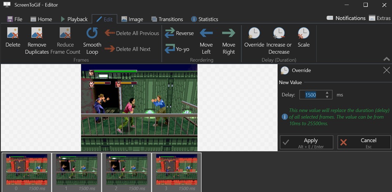Image resolution: width=392 pixels, height=192 pixels.
Task: Select frame 1 thumbnail
Action: (x=77, y=172)
